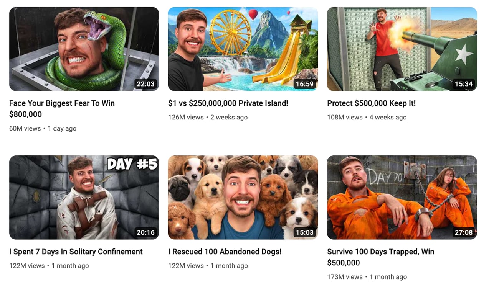Open the puppies thumbnail for Rescued 100 Dogs
Image resolution: width=499 pixels, height=291 pixels.
(x=243, y=198)
